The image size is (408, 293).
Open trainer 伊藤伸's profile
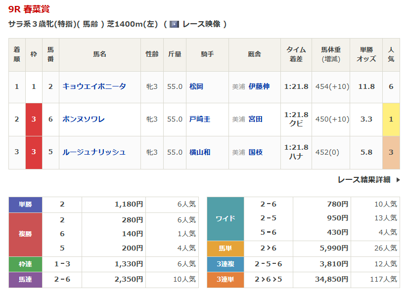point(259,86)
